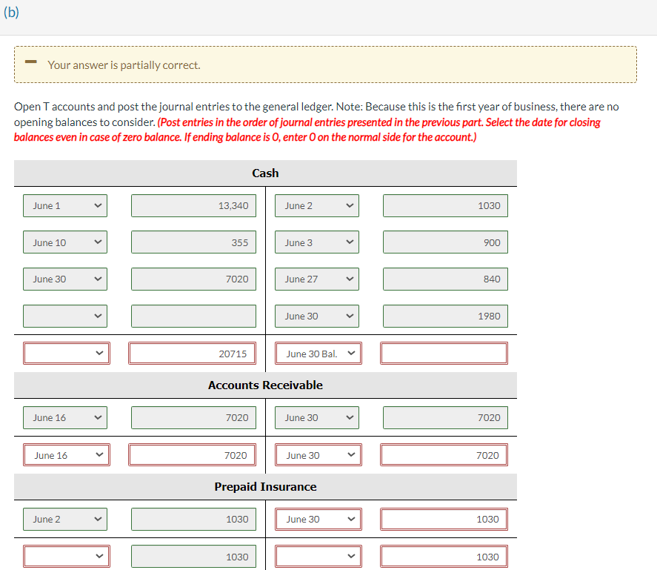Click the 1980 amount field in Cash

(445, 316)
